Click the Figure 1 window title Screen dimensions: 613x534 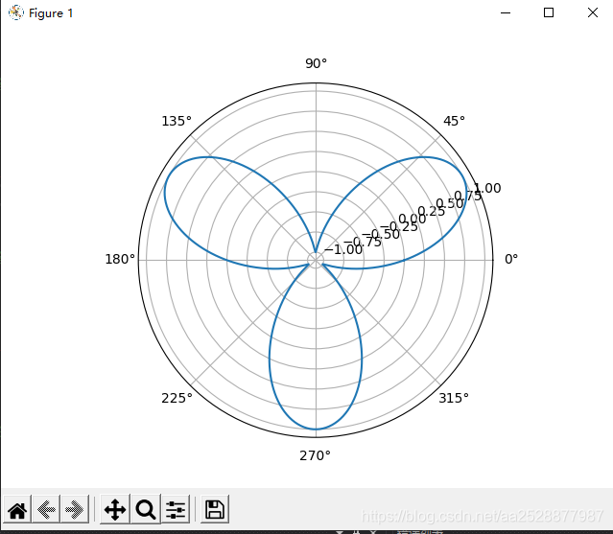click(51, 13)
